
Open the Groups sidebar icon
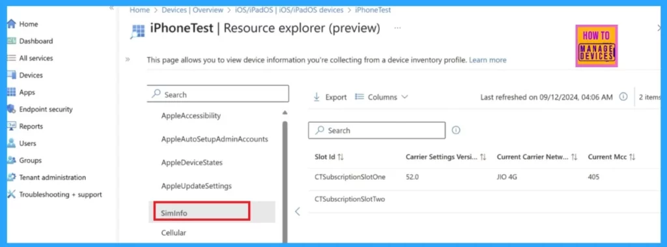tap(12, 160)
